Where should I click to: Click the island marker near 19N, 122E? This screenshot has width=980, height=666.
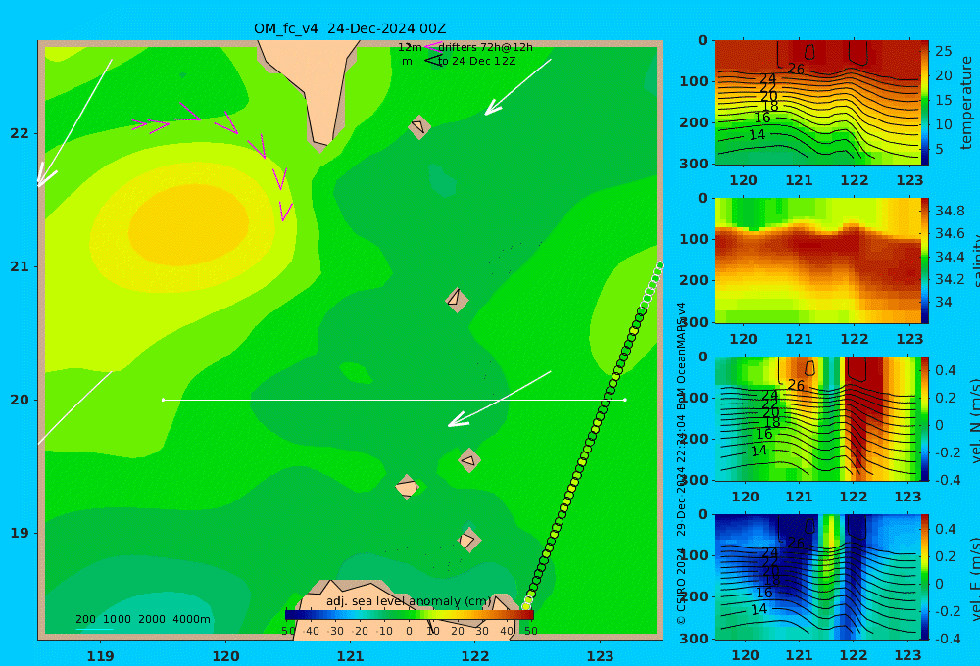(468, 540)
